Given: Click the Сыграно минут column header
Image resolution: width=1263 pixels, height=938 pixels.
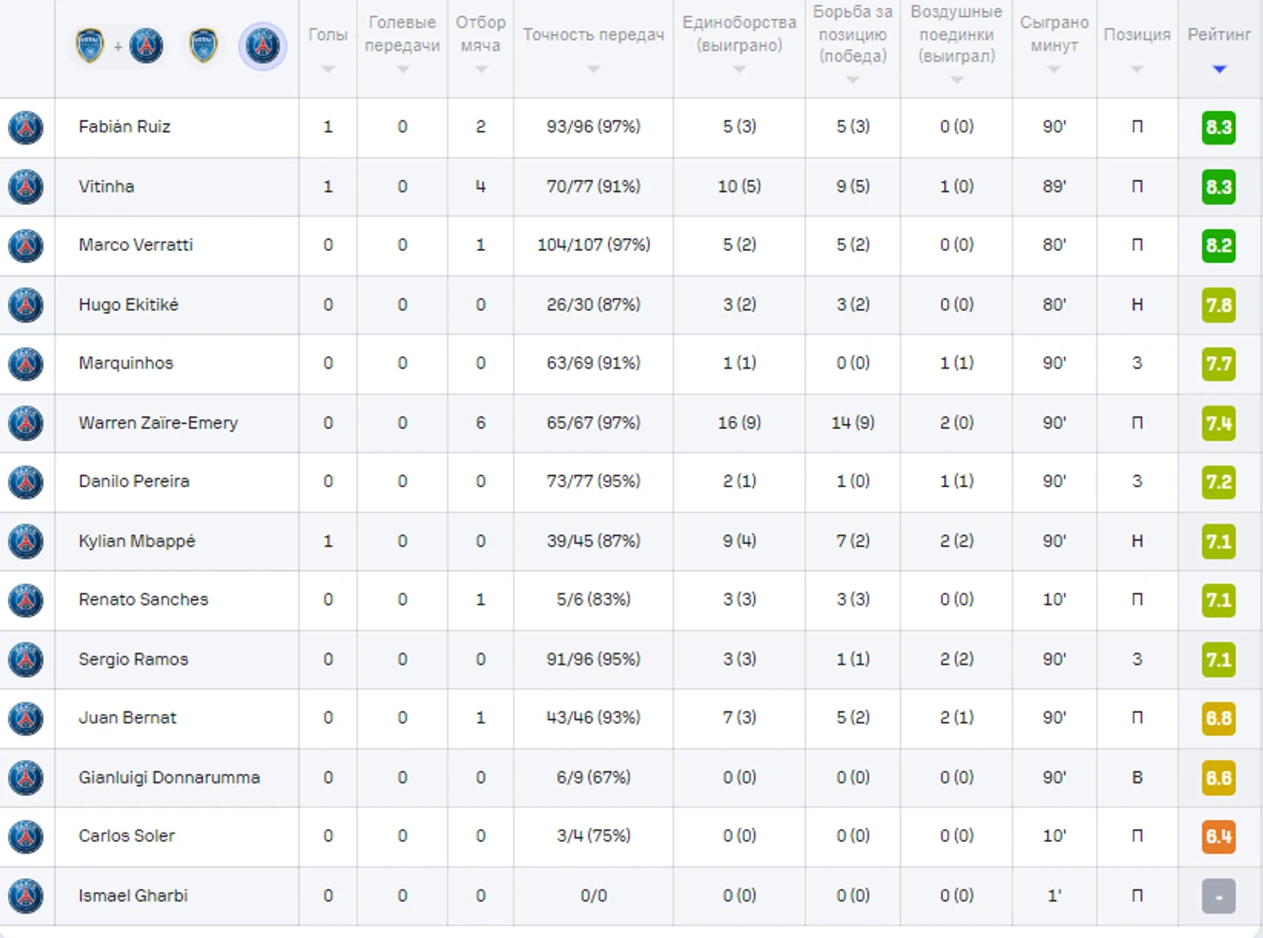Looking at the screenshot, I should click(x=1054, y=34).
